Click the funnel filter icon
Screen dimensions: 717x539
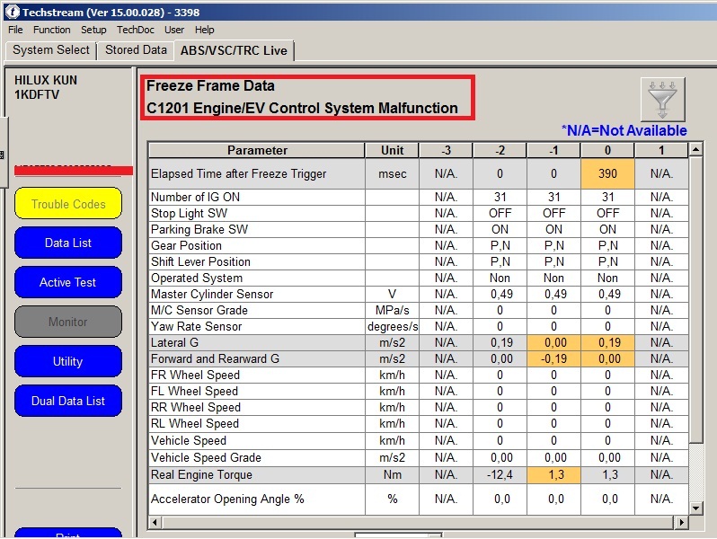(x=662, y=99)
